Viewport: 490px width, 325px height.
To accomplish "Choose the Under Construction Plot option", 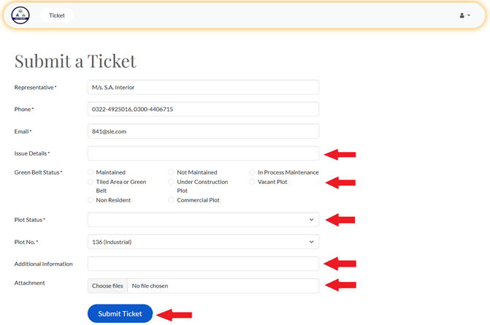I will pyautogui.click(x=172, y=182).
